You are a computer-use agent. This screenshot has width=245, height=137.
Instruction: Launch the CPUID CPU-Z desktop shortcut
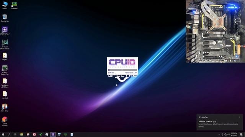point(5,30)
